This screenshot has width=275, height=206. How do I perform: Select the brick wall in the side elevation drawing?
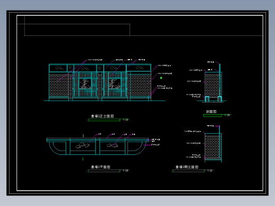212,147
